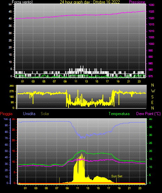This screenshot has width=162, height=193.
Task: Click hour 23 on bottom graph axis
Action: click(x=140, y=188)
